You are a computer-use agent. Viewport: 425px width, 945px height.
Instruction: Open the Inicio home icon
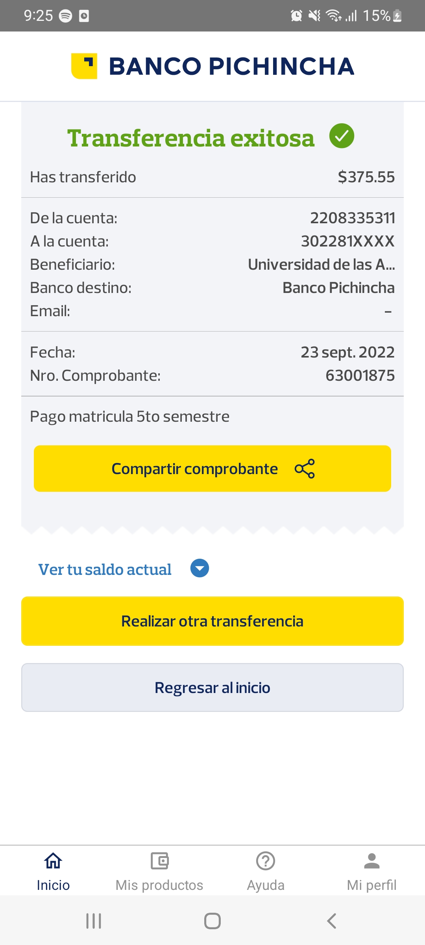(x=53, y=861)
